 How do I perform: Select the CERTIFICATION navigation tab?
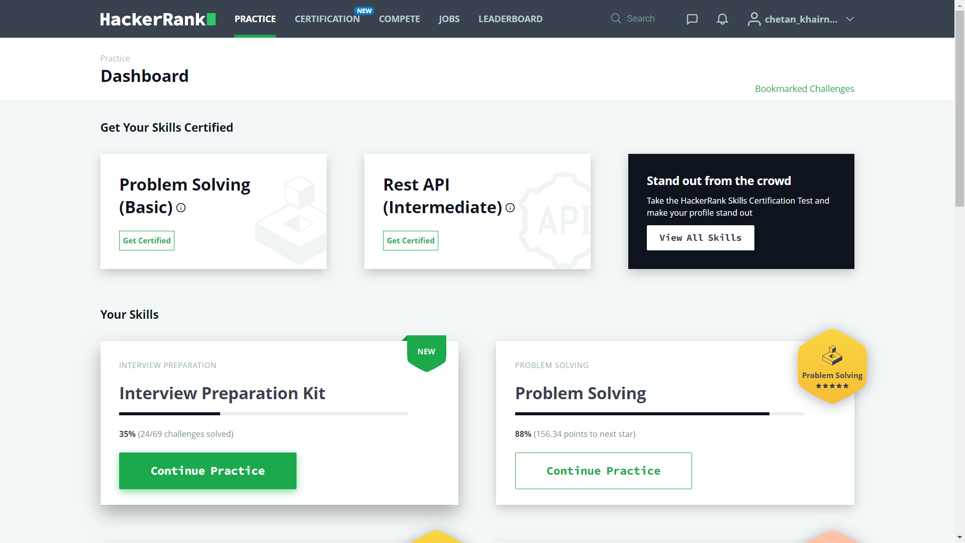click(327, 19)
